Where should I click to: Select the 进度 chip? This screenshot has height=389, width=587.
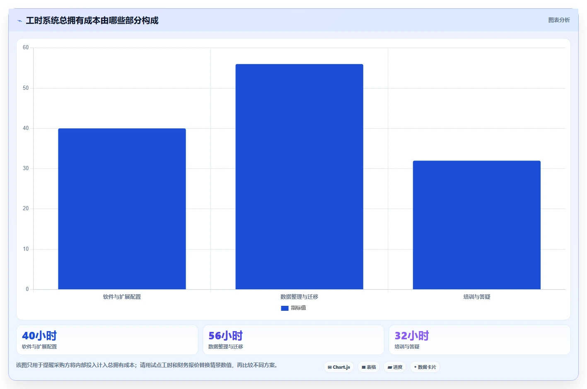pyautogui.click(x=395, y=367)
